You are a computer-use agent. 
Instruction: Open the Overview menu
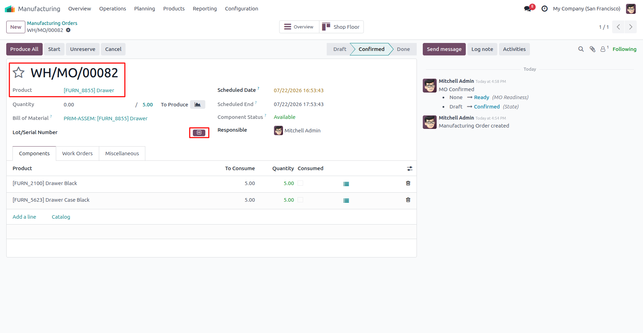click(x=80, y=9)
